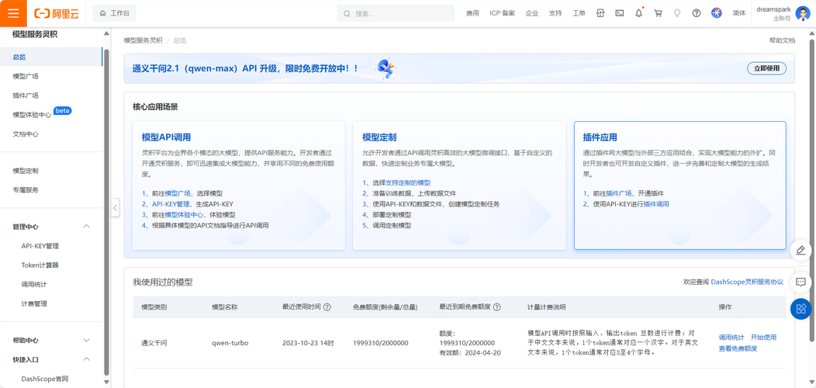This screenshot has height=388, width=816.
Task: Open the 费用 menu in top bar
Action: 472,13
